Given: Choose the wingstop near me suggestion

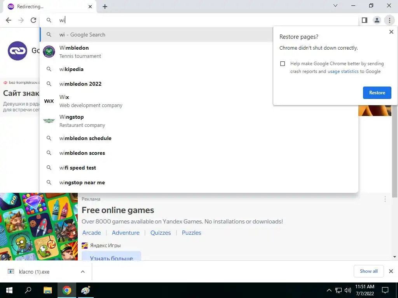Looking at the screenshot, I should point(199,182).
